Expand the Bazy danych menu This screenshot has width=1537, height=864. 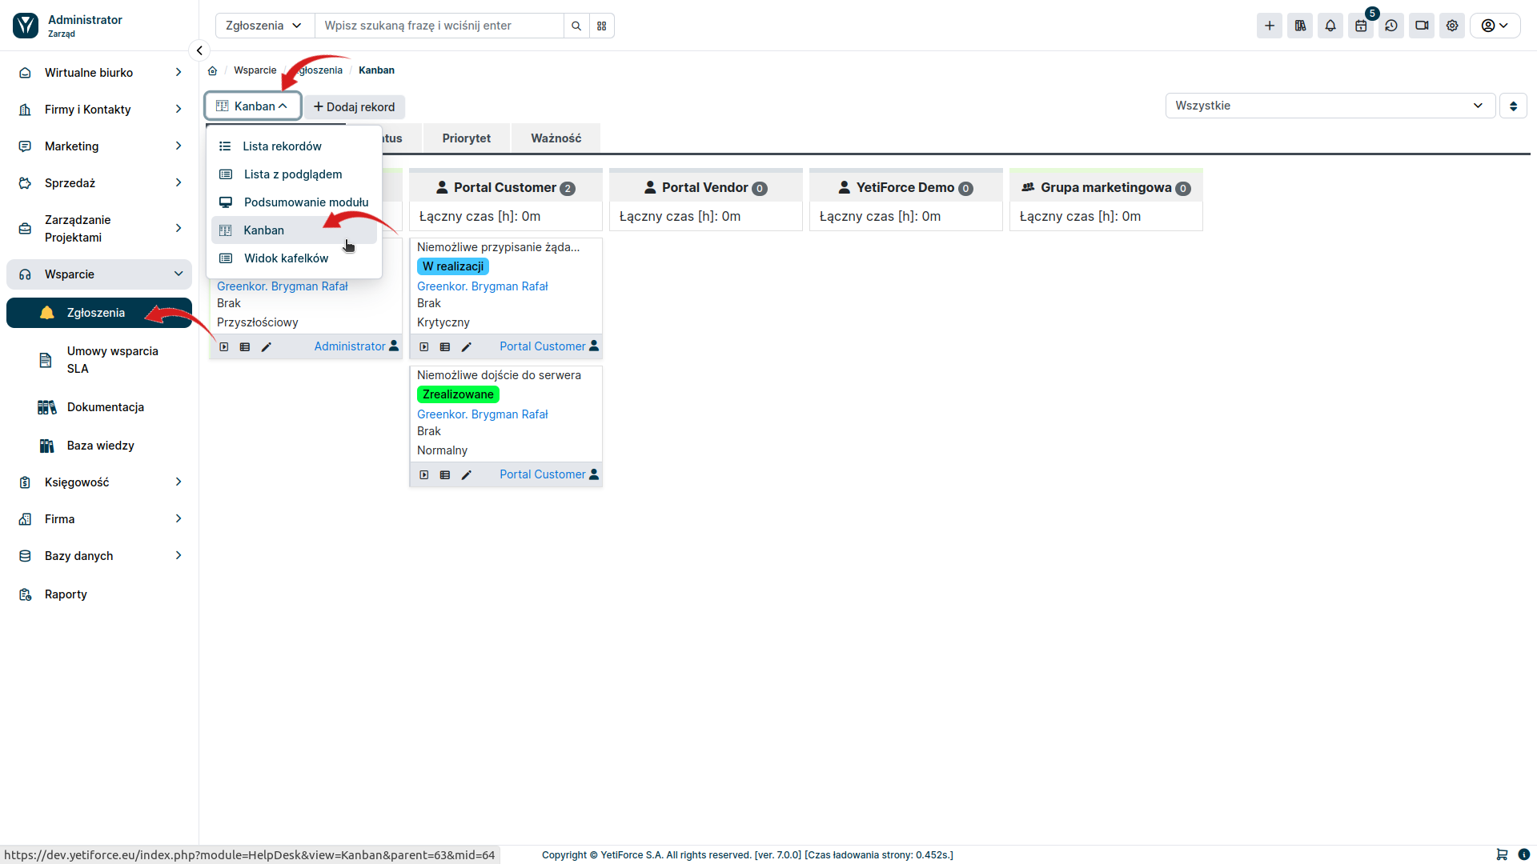[99, 556]
